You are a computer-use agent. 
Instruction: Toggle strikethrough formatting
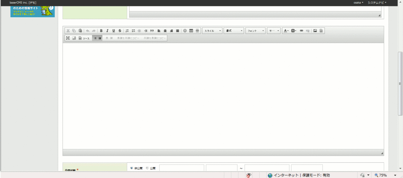tap(120, 31)
